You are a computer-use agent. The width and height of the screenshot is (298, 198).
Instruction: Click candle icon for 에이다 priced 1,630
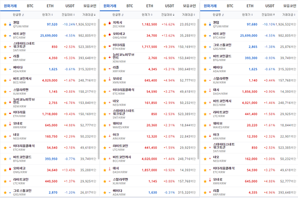110,192
